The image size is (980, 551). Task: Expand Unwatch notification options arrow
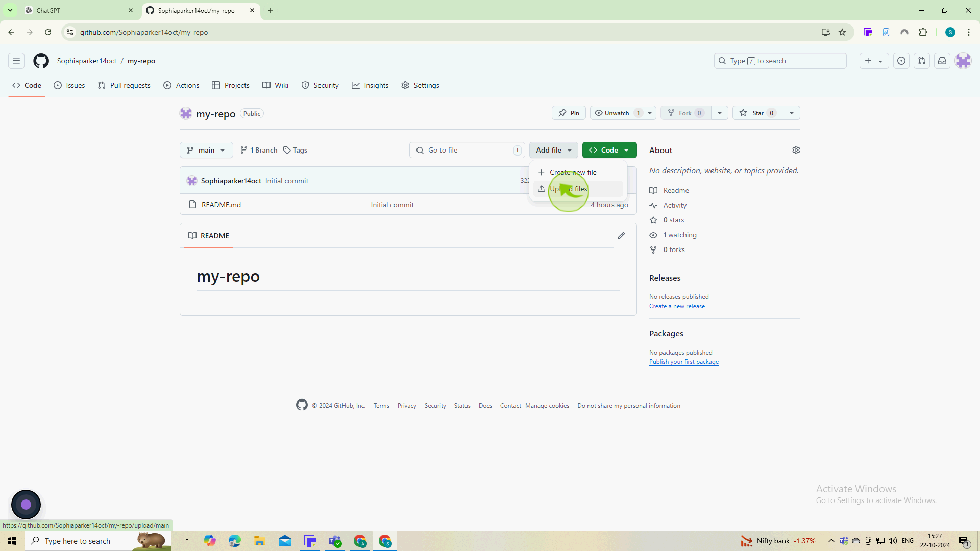pos(650,113)
